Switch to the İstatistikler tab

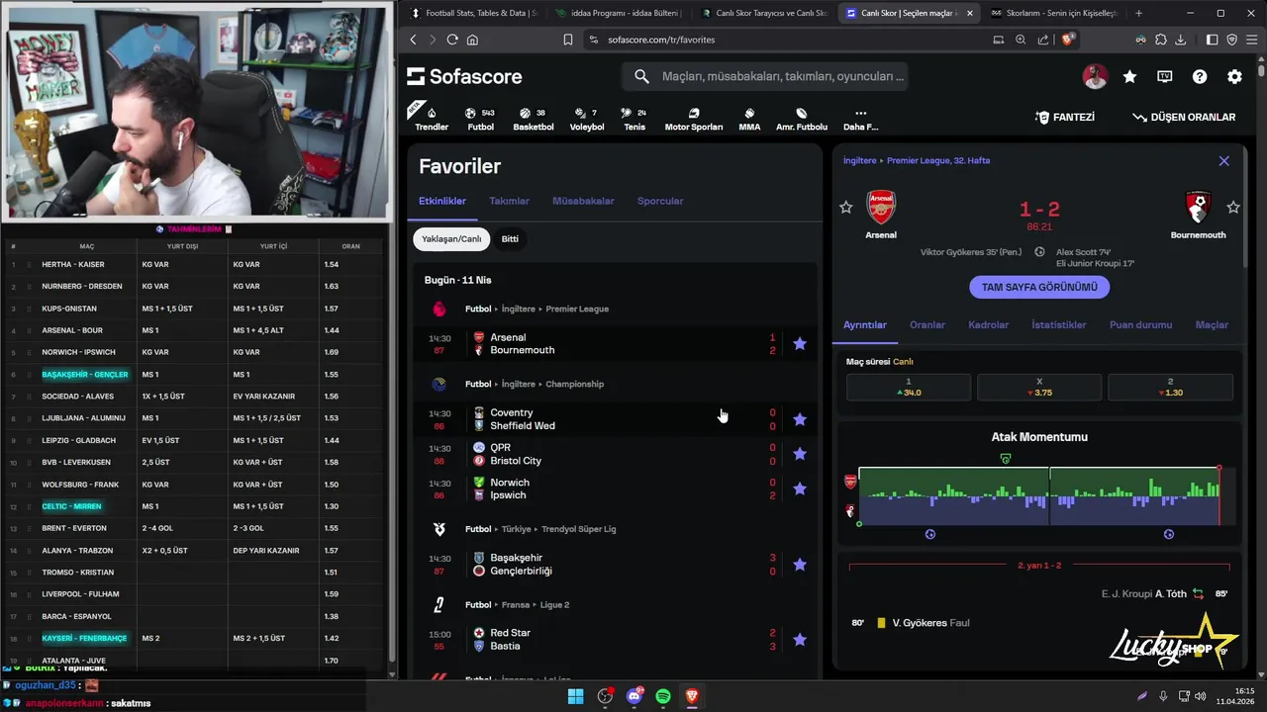(1059, 324)
